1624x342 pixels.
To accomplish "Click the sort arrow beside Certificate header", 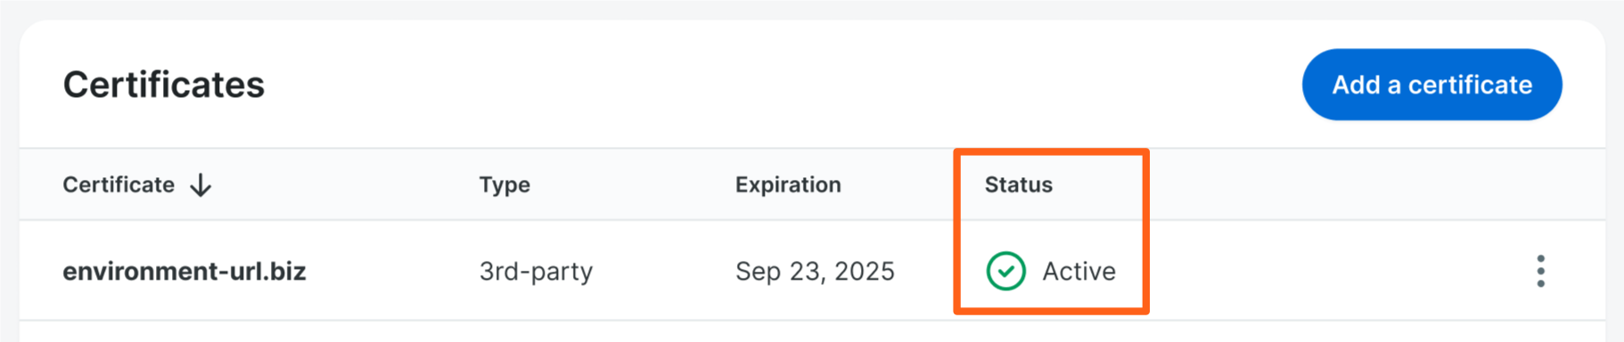I will [201, 185].
